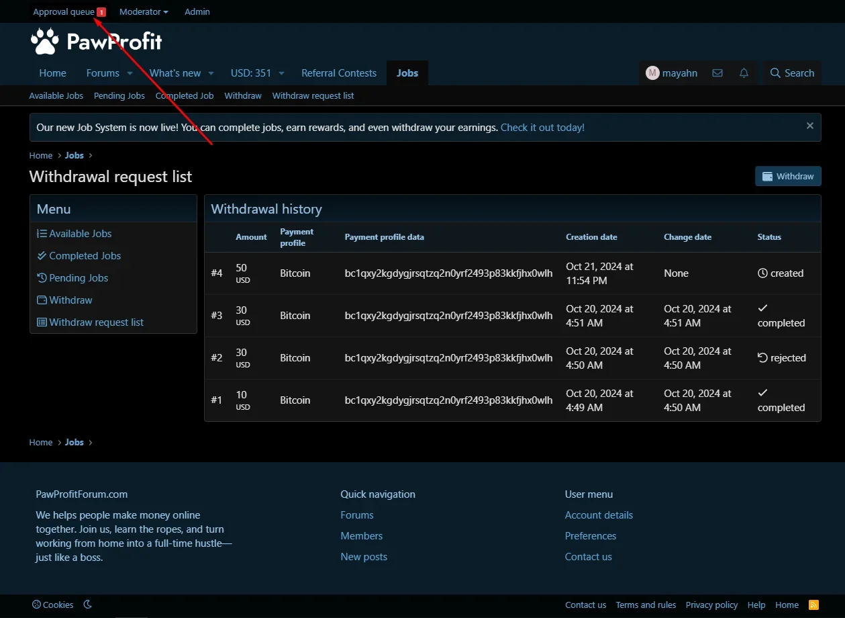The width and height of the screenshot is (845, 618).
Task: Click the PawProfit paw logo
Action: tap(45, 42)
